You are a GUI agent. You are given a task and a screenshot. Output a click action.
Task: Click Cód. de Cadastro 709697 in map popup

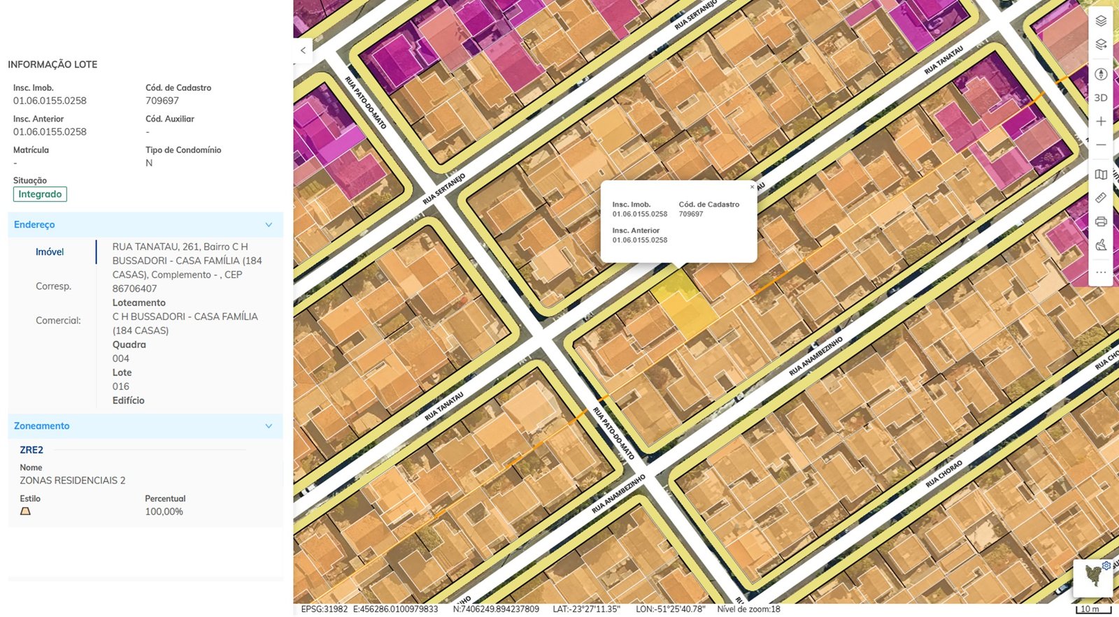point(691,214)
